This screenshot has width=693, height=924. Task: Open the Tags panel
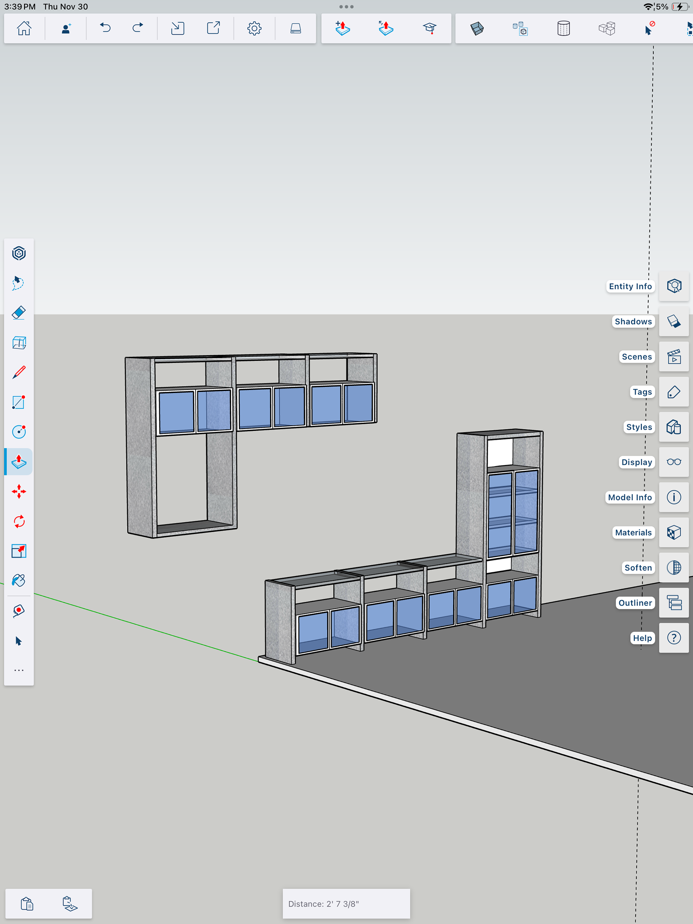[x=674, y=392]
